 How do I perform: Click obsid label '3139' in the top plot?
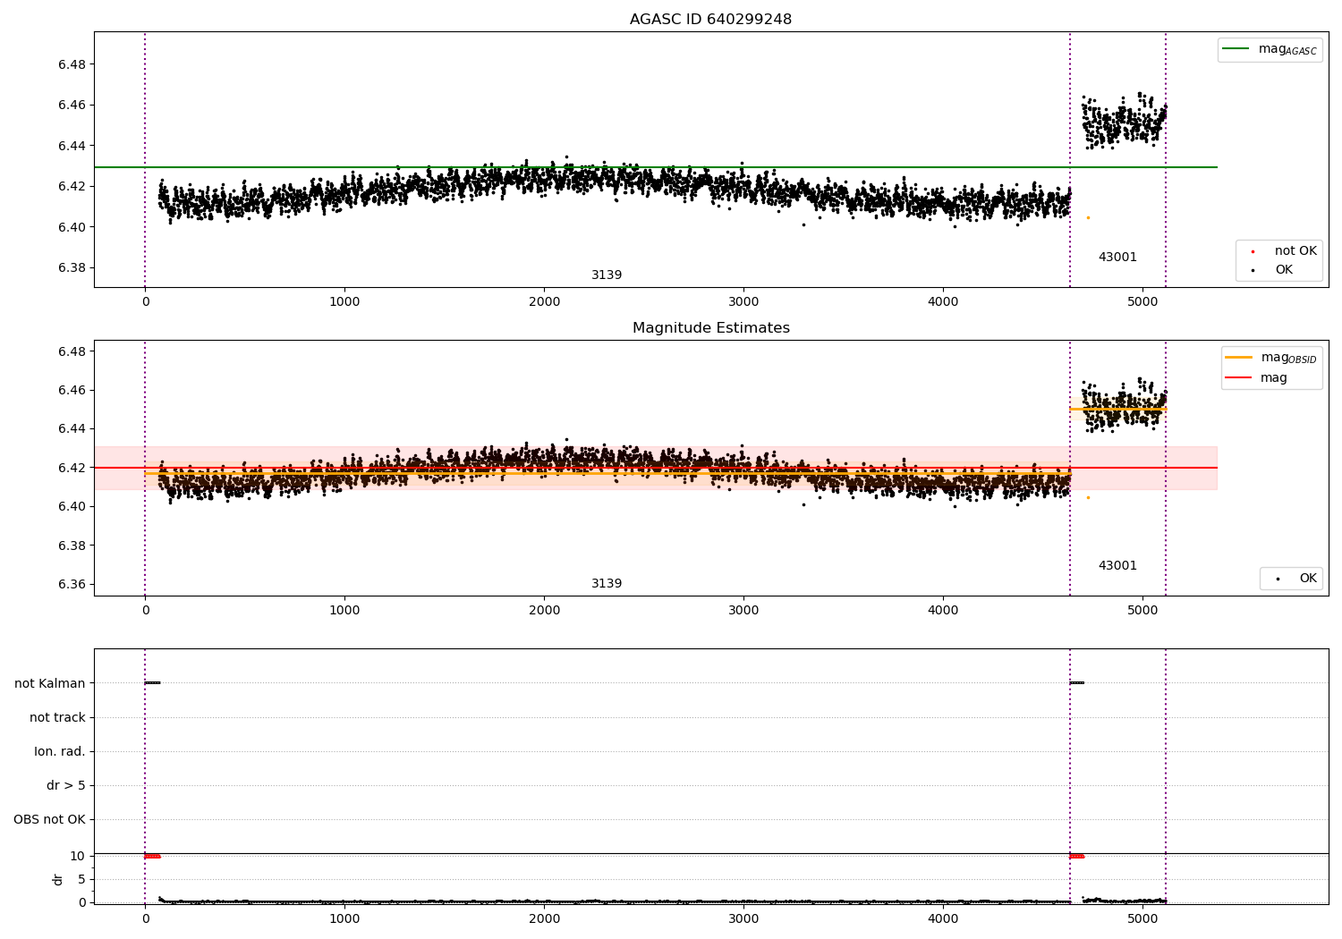pos(607,275)
